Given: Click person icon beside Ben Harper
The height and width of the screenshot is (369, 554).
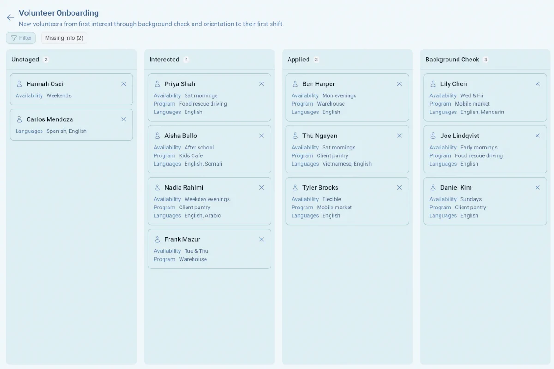Looking at the screenshot, I should [295, 84].
